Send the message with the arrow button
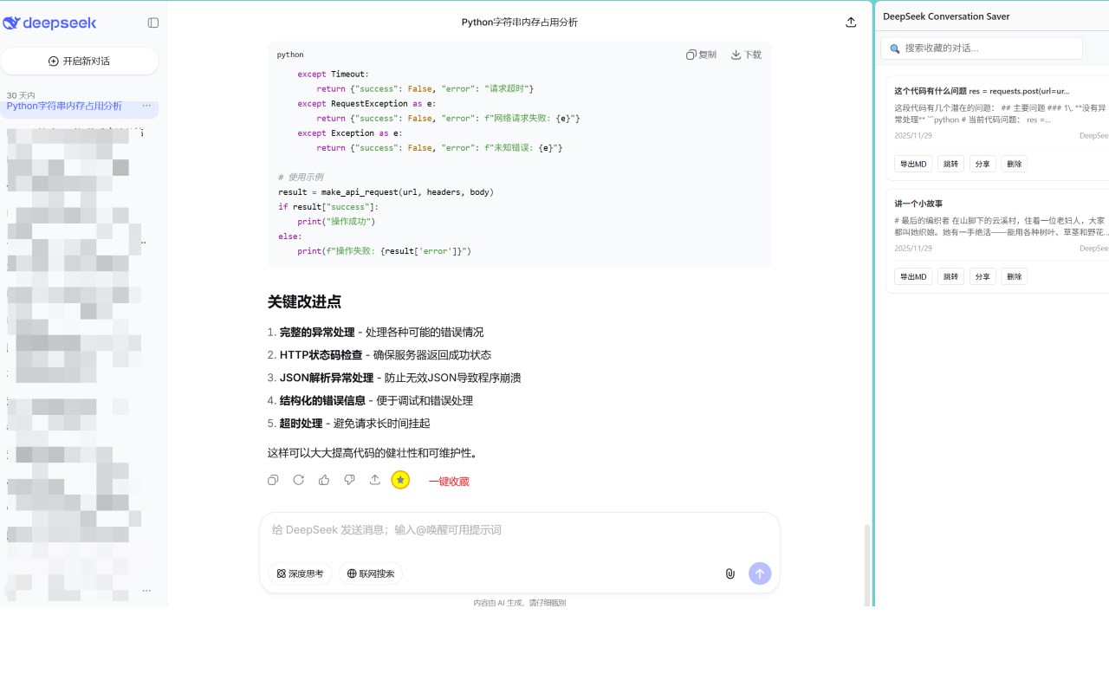 coord(760,573)
